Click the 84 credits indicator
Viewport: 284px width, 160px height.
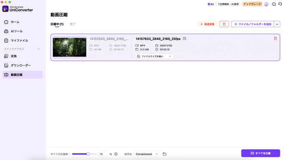[211, 4]
